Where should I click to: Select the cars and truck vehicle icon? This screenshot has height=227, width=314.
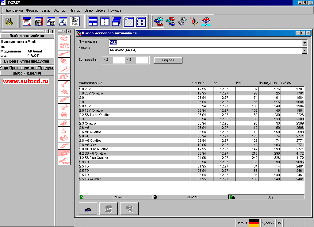pyautogui.click(x=170, y=21)
